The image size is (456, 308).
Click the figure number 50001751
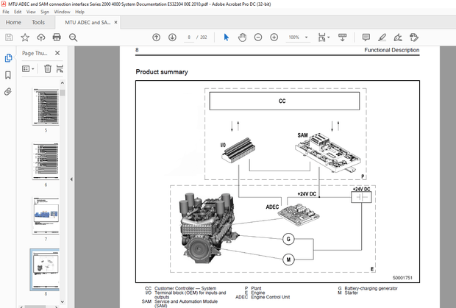pyautogui.click(x=402, y=278)
